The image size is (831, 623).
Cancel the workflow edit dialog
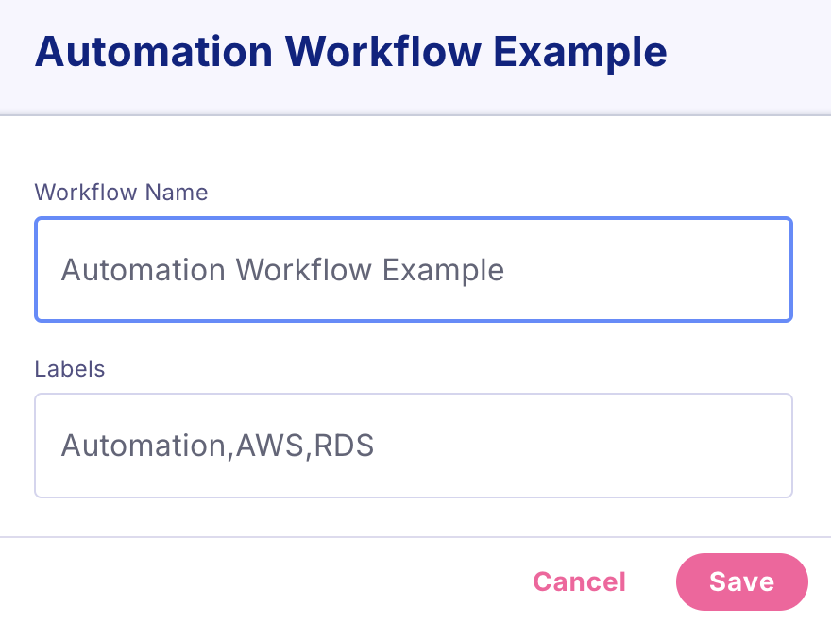[579, 581]
